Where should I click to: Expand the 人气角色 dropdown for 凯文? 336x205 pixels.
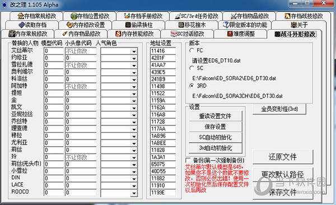(x=134, y=108)
